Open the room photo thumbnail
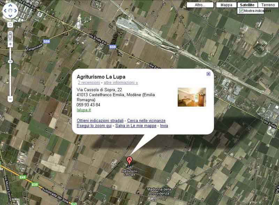This screenshot has height=205, width=279. (x=192, y=97)
